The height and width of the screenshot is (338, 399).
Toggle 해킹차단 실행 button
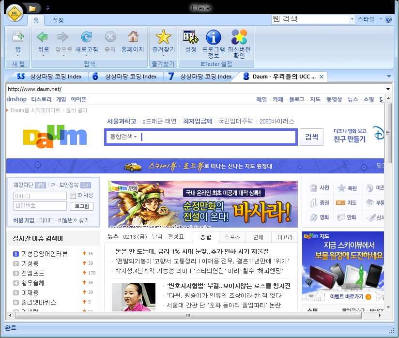coord(40,185)
